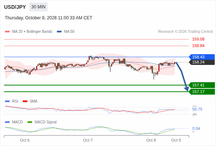Click the chart date and time text
This screenshot has height=146, width=216.
[48, 18]
